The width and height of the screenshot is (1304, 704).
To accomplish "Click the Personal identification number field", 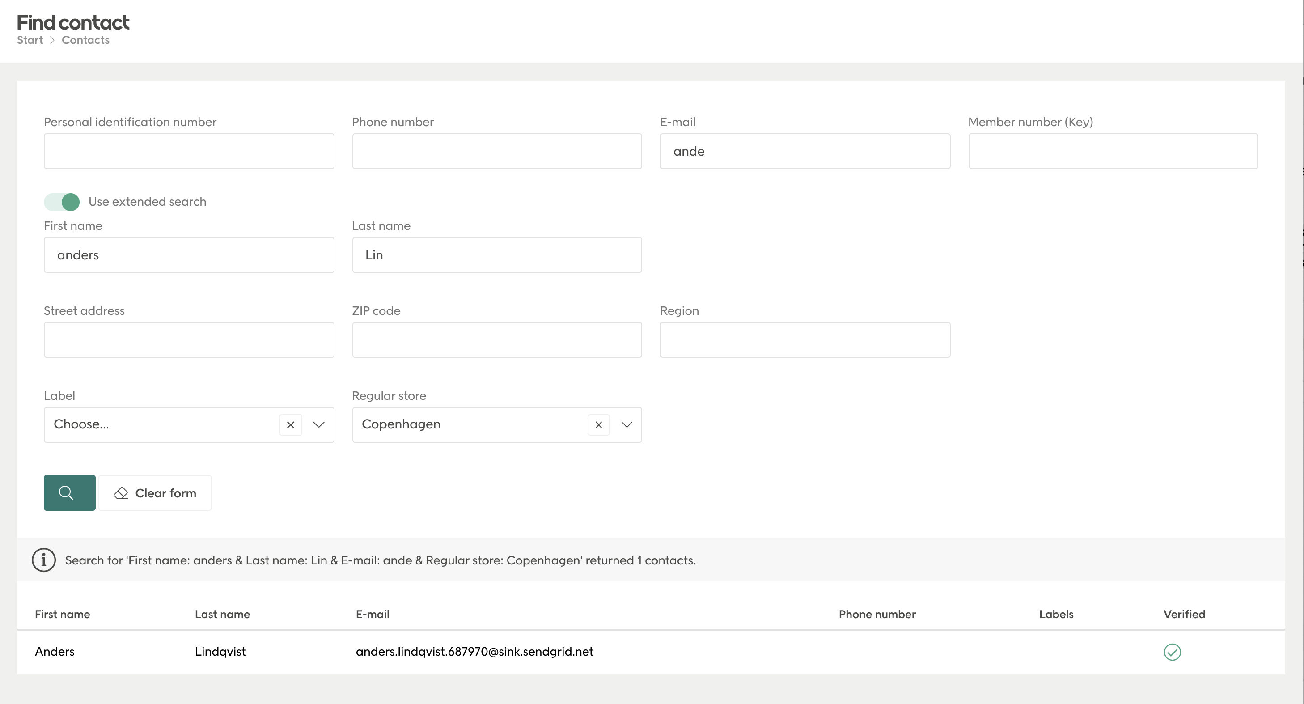I will (189, 151).
